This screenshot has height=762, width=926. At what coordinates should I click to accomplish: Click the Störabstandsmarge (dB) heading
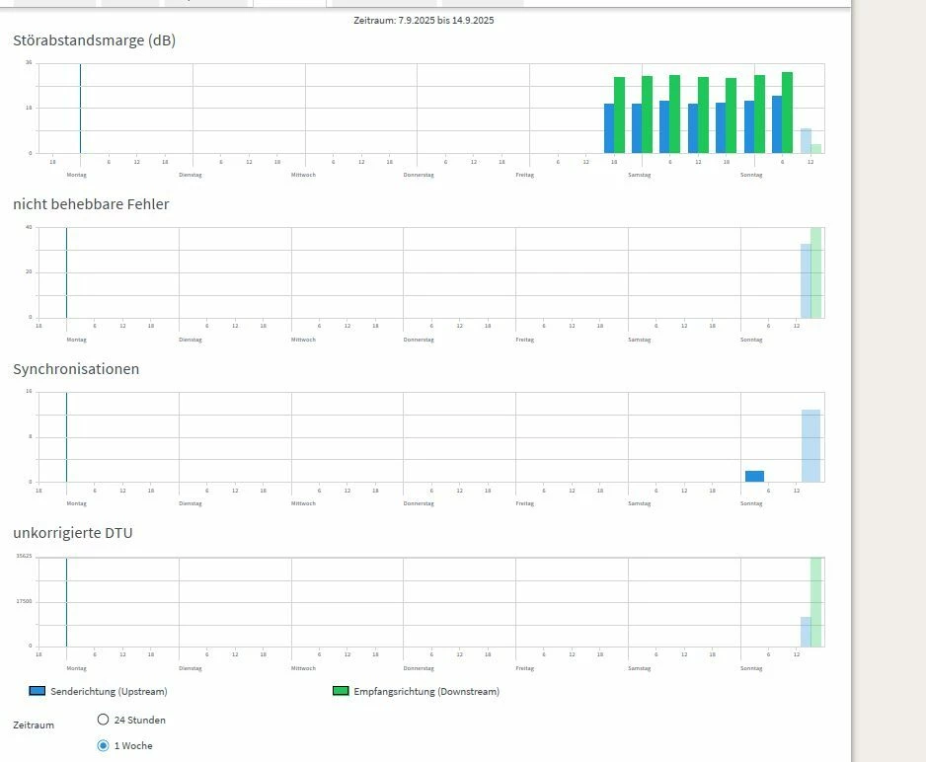pos(95,40)
